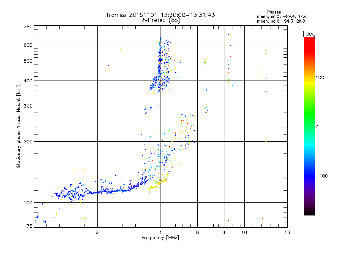Screen dimensions: 338x253
Task: Click the x-axis tick label '16'
Action: click(x=287, y=232)
